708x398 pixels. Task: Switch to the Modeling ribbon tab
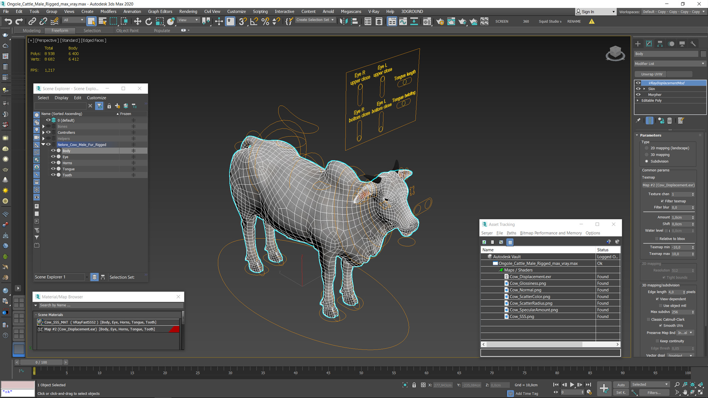(x=32, y=31)
